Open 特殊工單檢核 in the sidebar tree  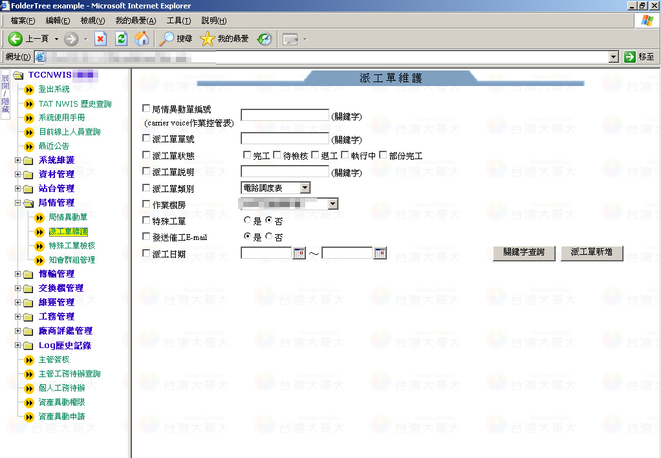(x=72, y=246)
